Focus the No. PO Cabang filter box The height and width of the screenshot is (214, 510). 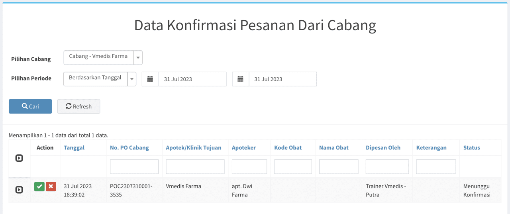[134, 167]
